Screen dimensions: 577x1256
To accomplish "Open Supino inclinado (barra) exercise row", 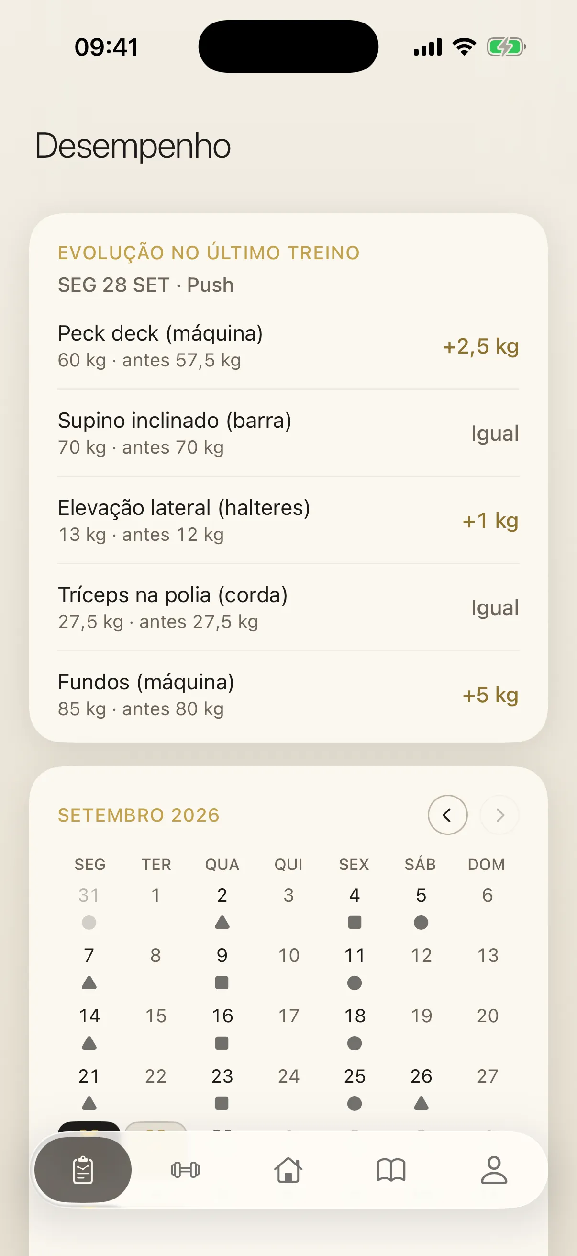I will click(x=288, y=433).
